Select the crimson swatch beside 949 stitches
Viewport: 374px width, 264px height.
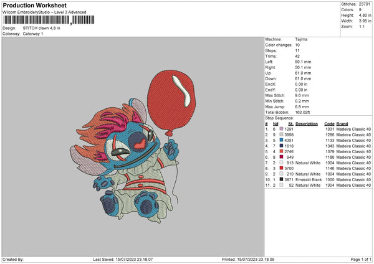(x=282, y=157)
